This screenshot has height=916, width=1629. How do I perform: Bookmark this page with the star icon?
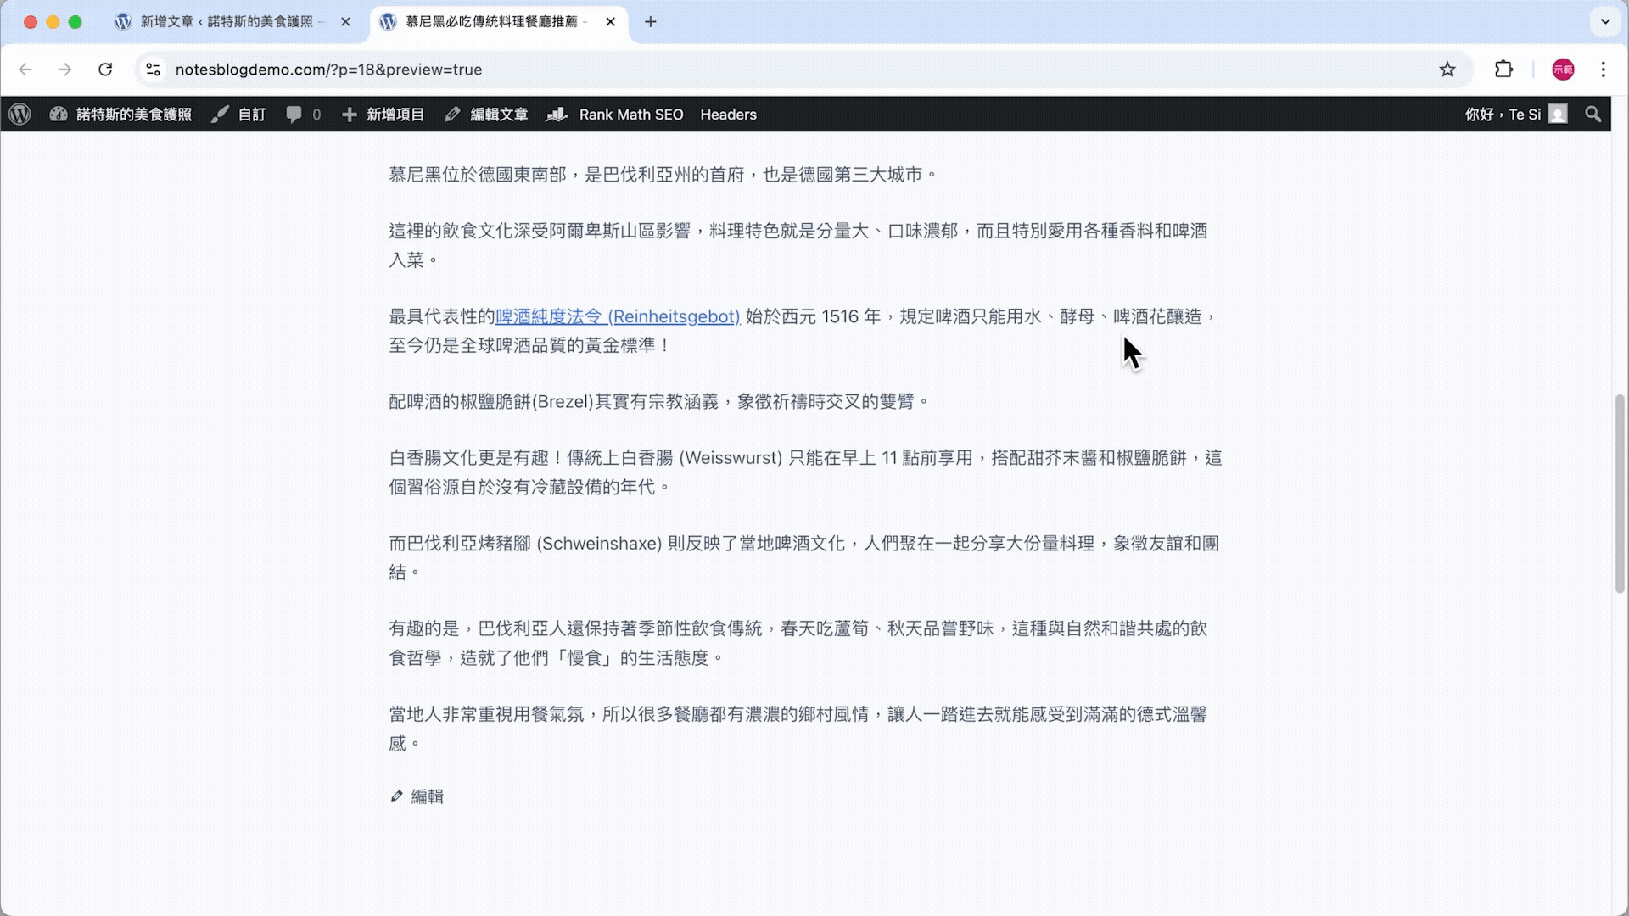click(x=1447, y=70)
